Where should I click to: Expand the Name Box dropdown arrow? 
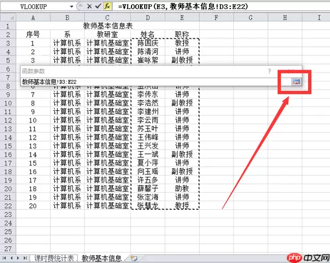pyautogui.click(x=71, y=6)
